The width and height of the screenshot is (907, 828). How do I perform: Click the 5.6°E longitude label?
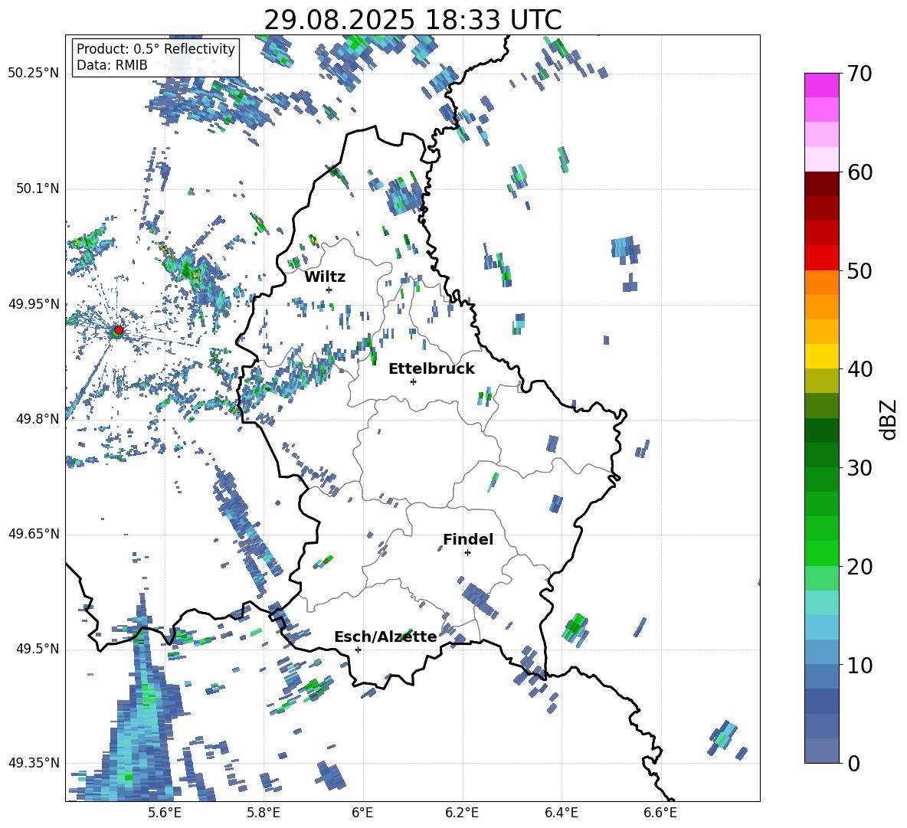point(165,813)
